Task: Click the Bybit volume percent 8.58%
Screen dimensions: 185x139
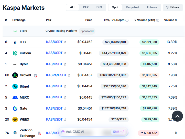Action: click(172, 64)
